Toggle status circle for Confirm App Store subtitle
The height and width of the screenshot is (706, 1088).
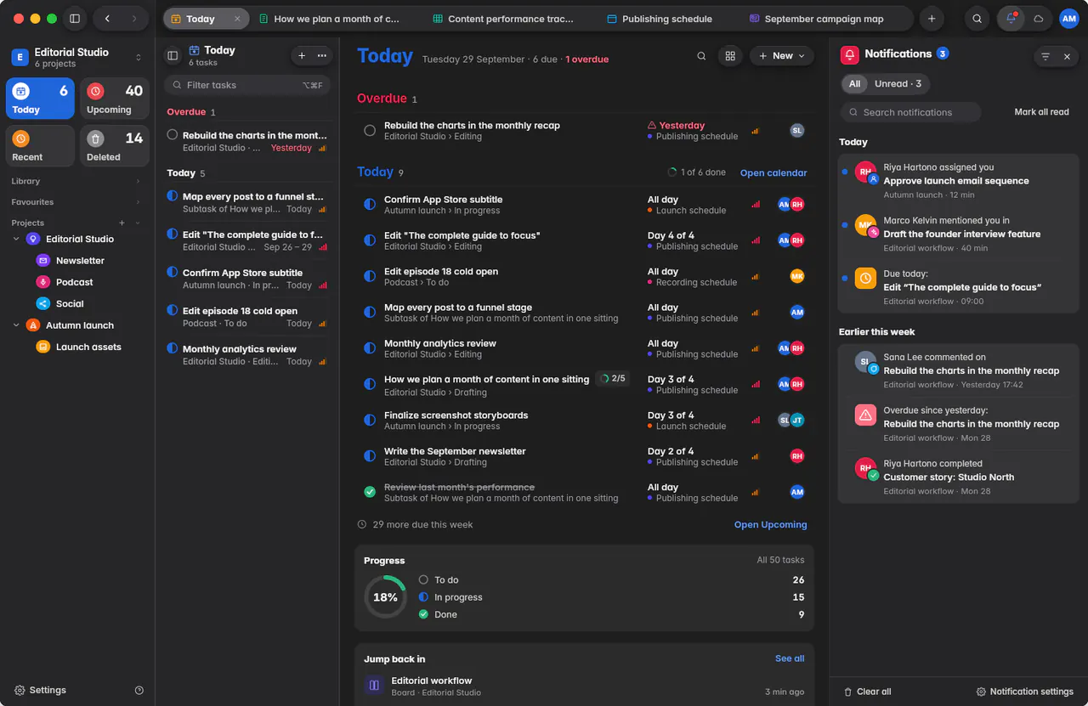(x=370, y=205)
